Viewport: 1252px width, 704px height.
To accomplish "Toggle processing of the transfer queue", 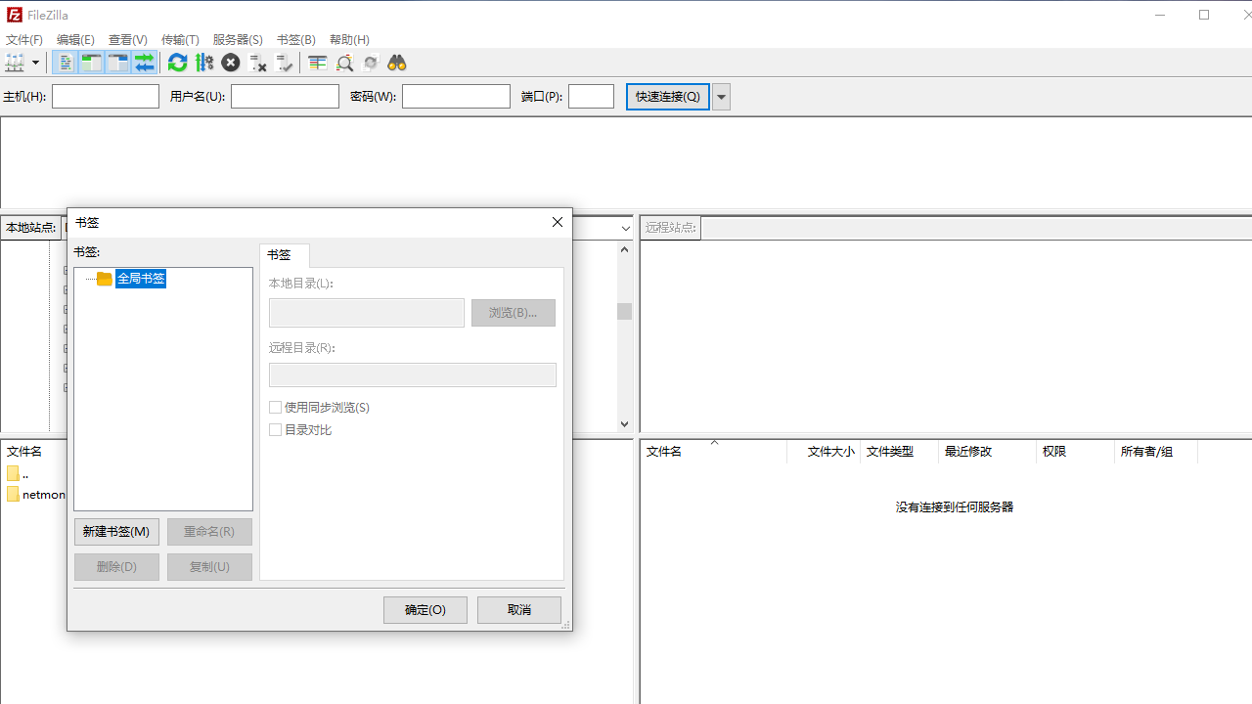I will 204,63.
